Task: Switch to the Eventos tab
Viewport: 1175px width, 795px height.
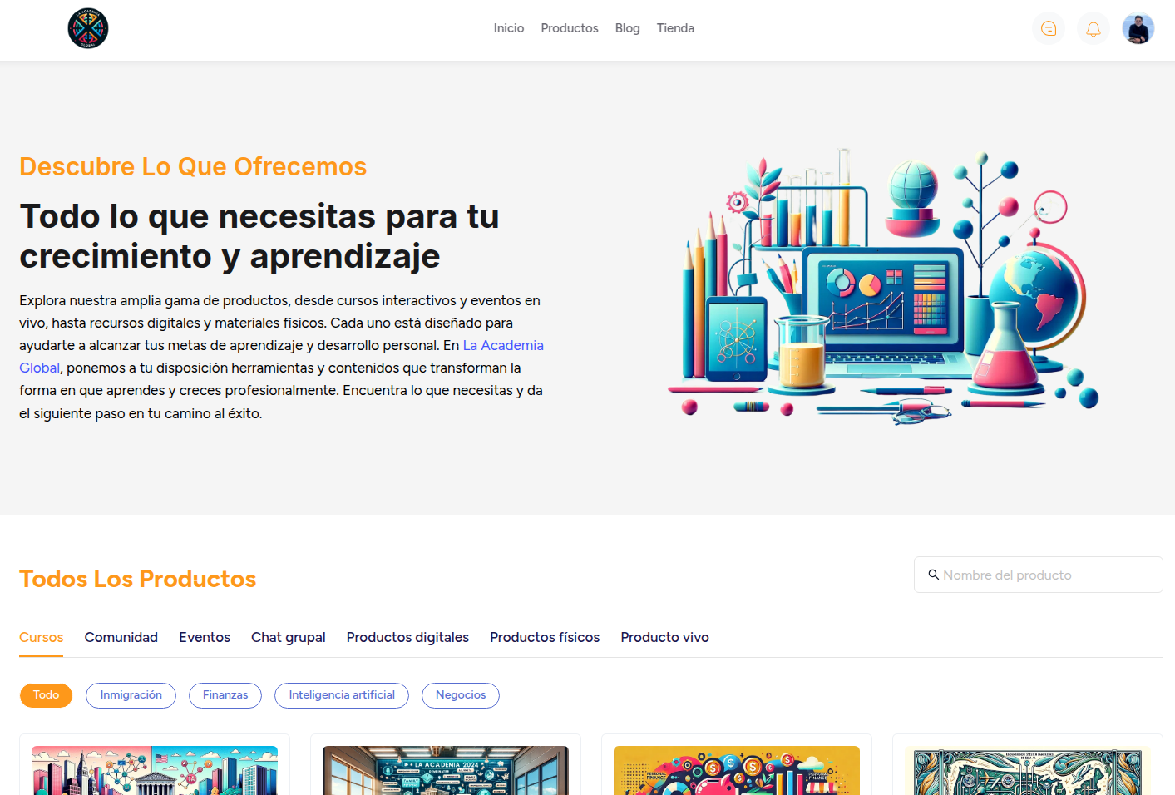Action: click(x=205, y=637)
